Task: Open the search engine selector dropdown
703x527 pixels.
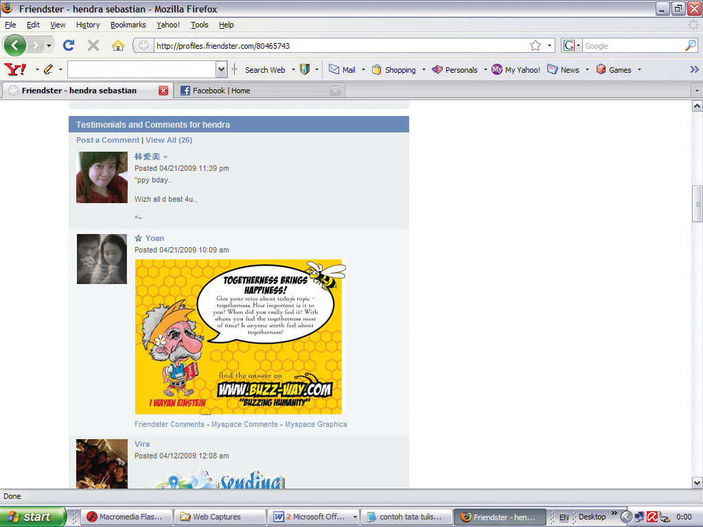Action: click(x=572, y=45)
